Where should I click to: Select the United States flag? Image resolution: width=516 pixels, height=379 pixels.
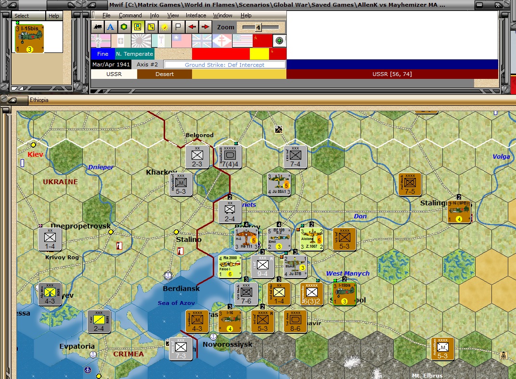click(x=243, y=41)
